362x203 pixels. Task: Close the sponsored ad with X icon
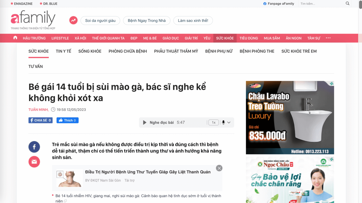coord(219,168)
